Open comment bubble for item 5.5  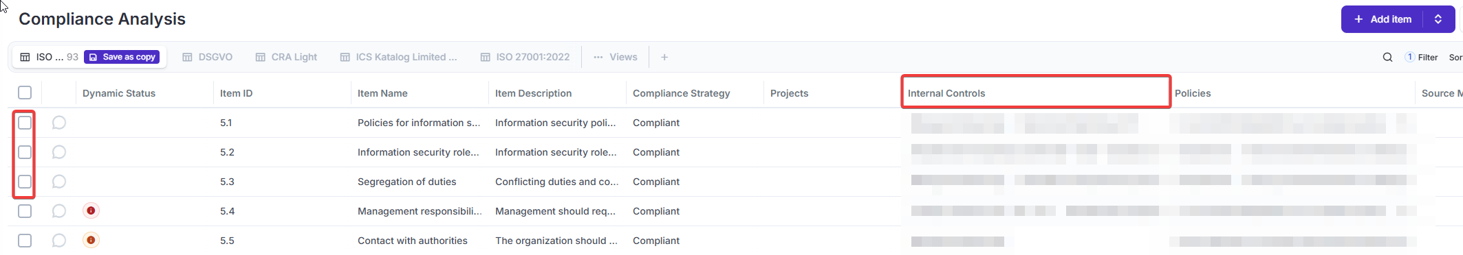[x=59, y=241]
